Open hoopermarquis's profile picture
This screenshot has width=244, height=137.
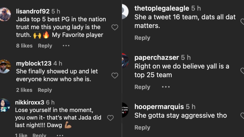coord(125,110)
